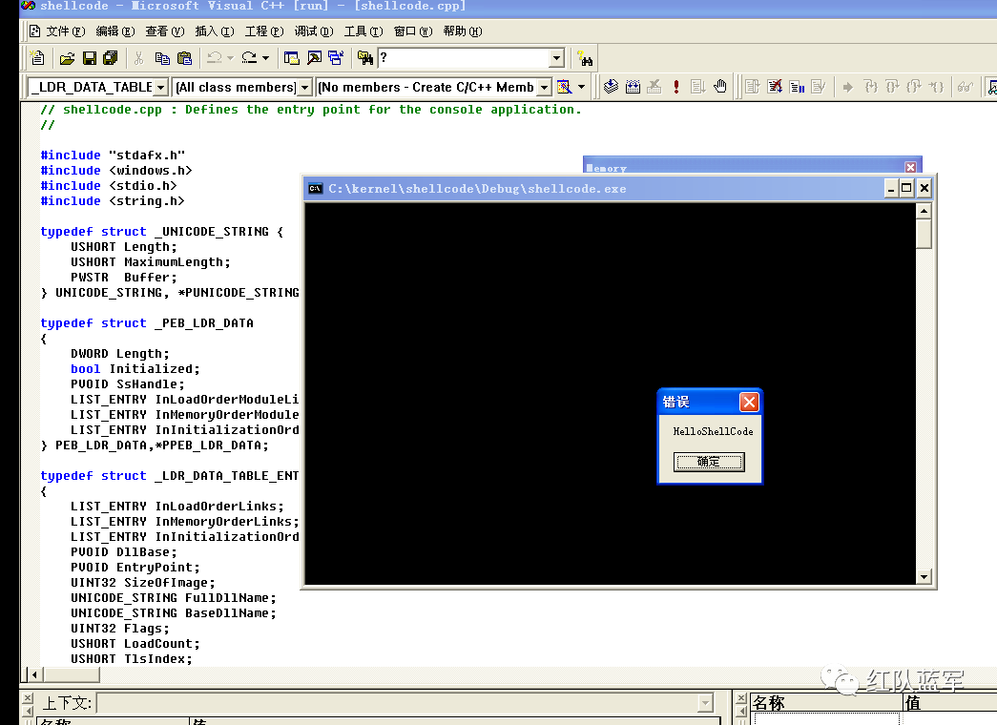Open the 编辑(E) menu
Screen dimensions: 997x725
[x=115, y=31]
